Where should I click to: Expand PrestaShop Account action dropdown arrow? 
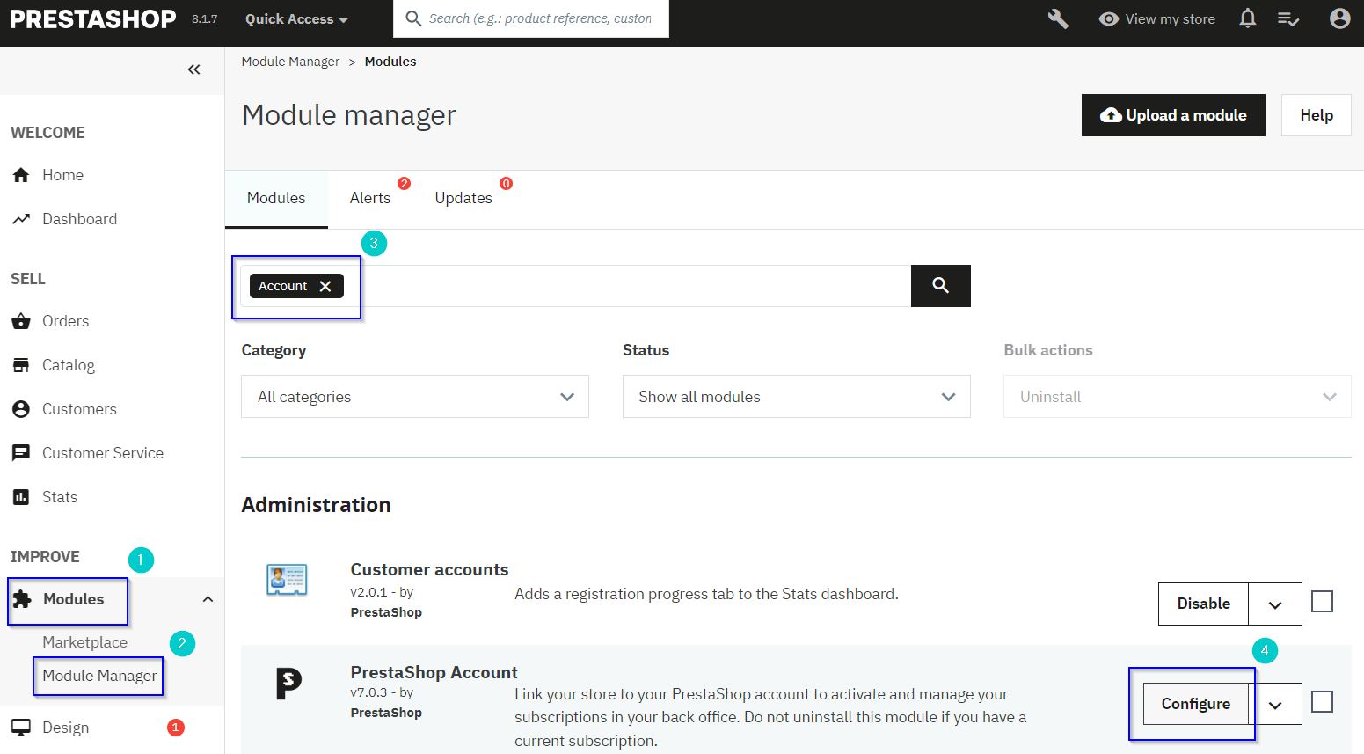pos(1275,704)
